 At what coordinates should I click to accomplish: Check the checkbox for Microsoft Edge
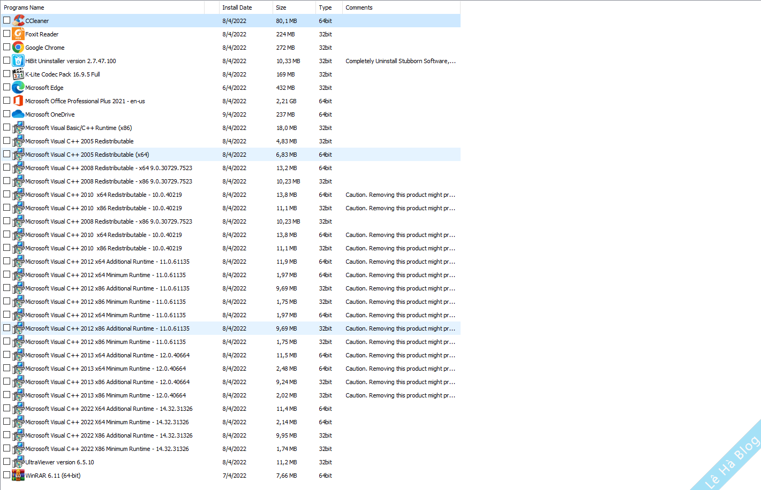click(x=7, y=87)
